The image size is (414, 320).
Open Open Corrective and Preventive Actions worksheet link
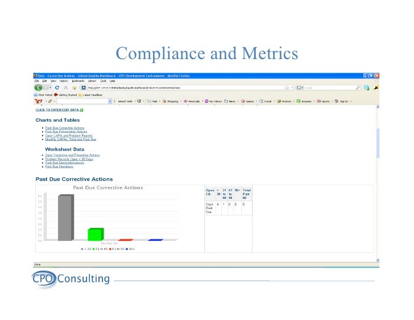[x=72, y=155]
